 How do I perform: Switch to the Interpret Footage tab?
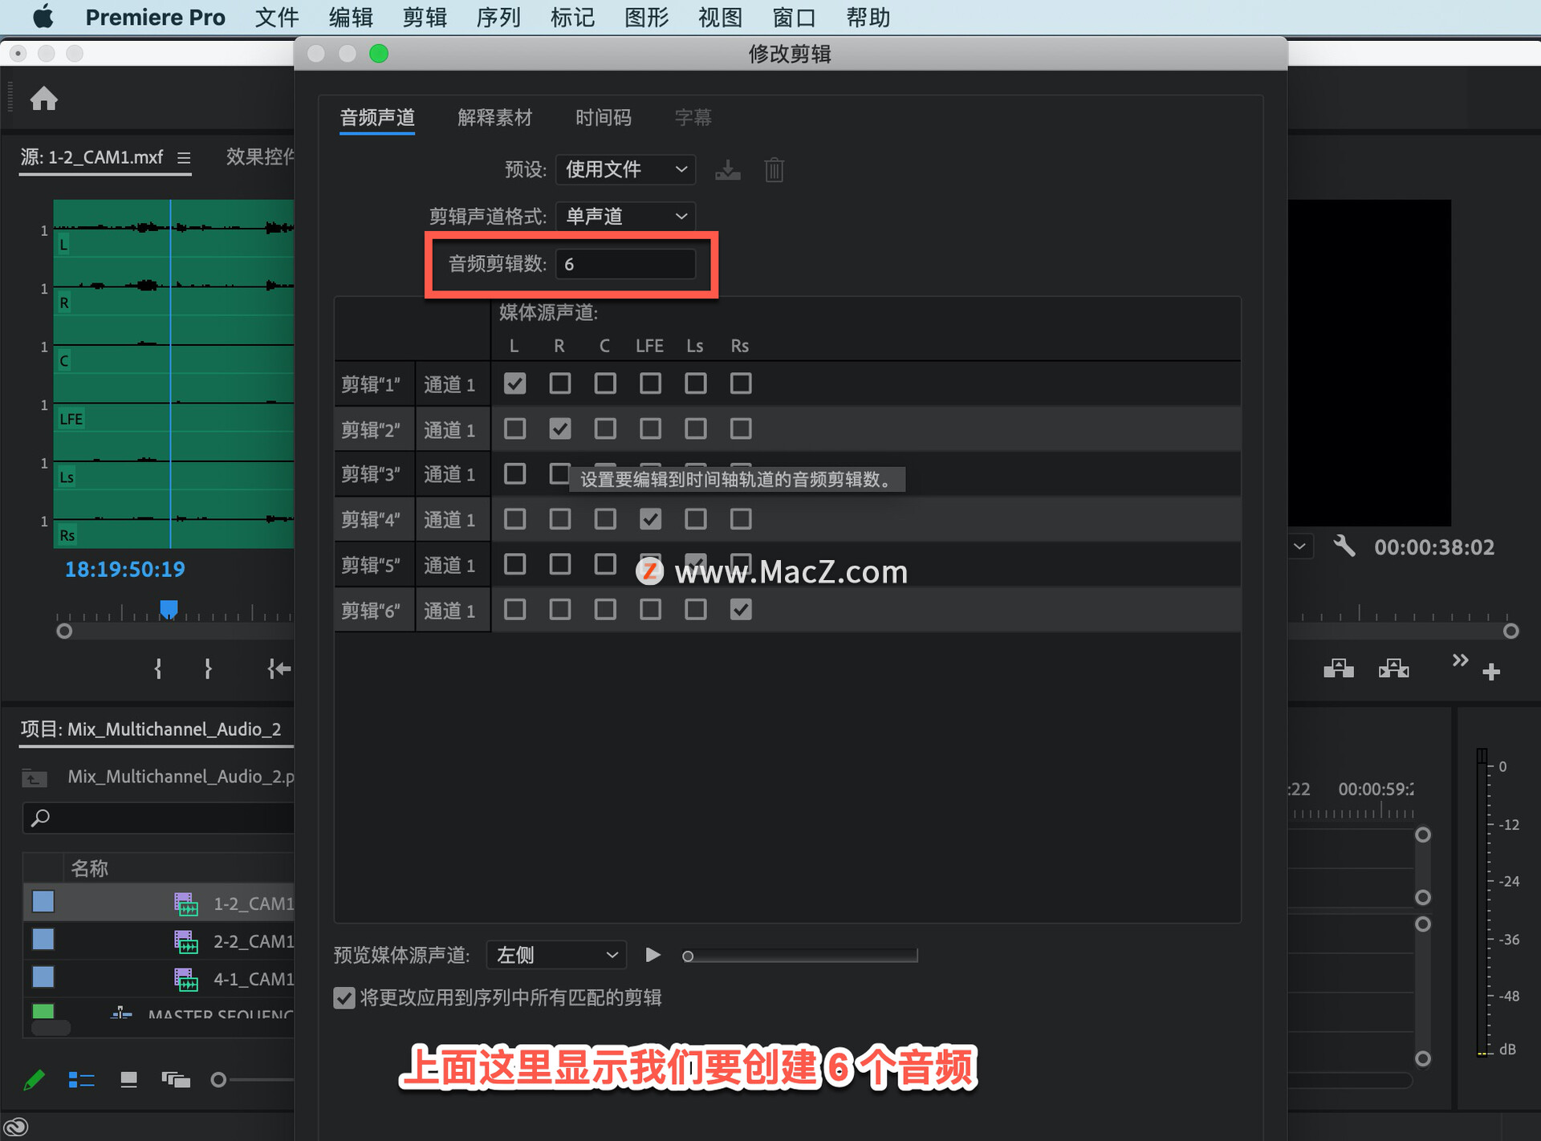click(494, 118)
